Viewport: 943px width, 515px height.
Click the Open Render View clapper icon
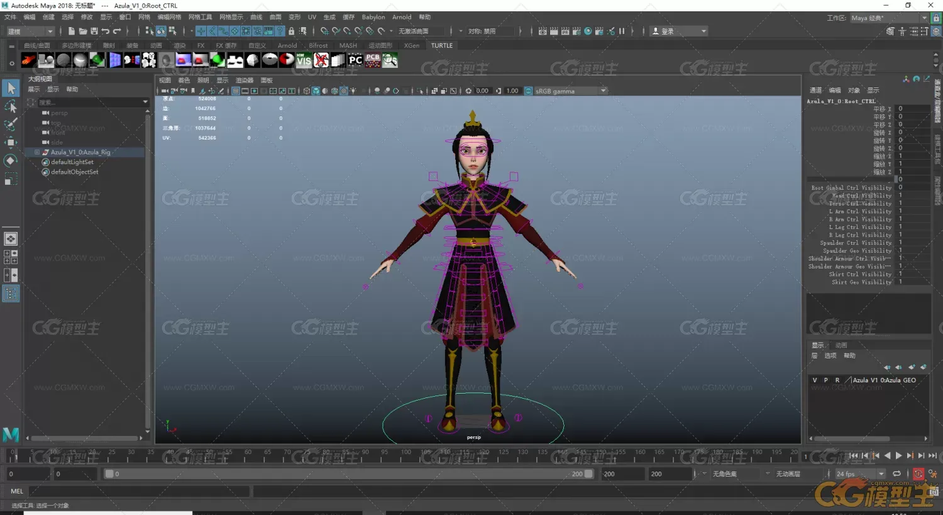[543, 31]
